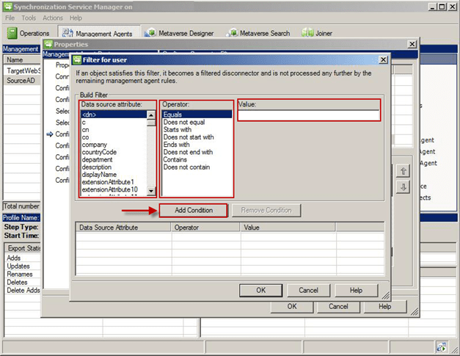Click the move down arrow button
The height and width of the screenshot is (356, 460).
coord(402,187)
